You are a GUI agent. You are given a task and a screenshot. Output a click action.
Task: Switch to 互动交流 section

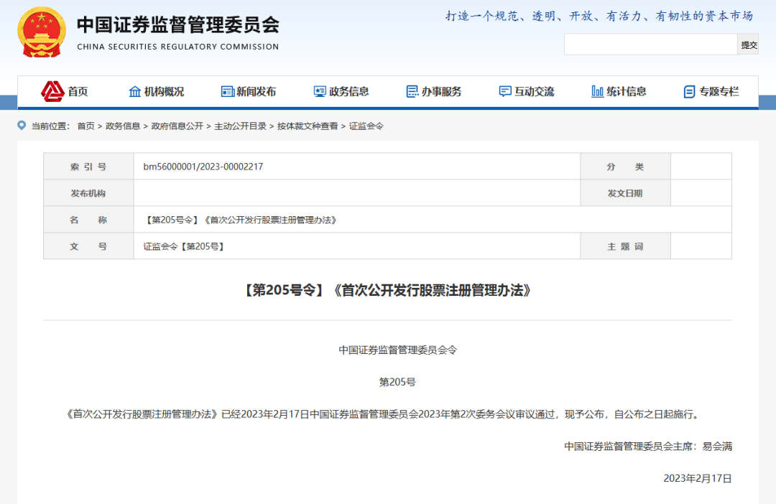(x=535, y=91)
